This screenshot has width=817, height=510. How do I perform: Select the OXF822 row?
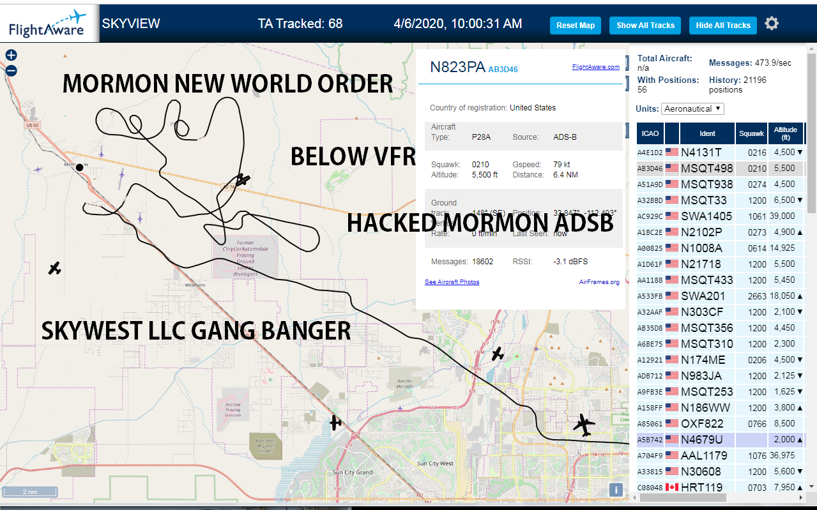pyautogui.click(x=721, y=424)
